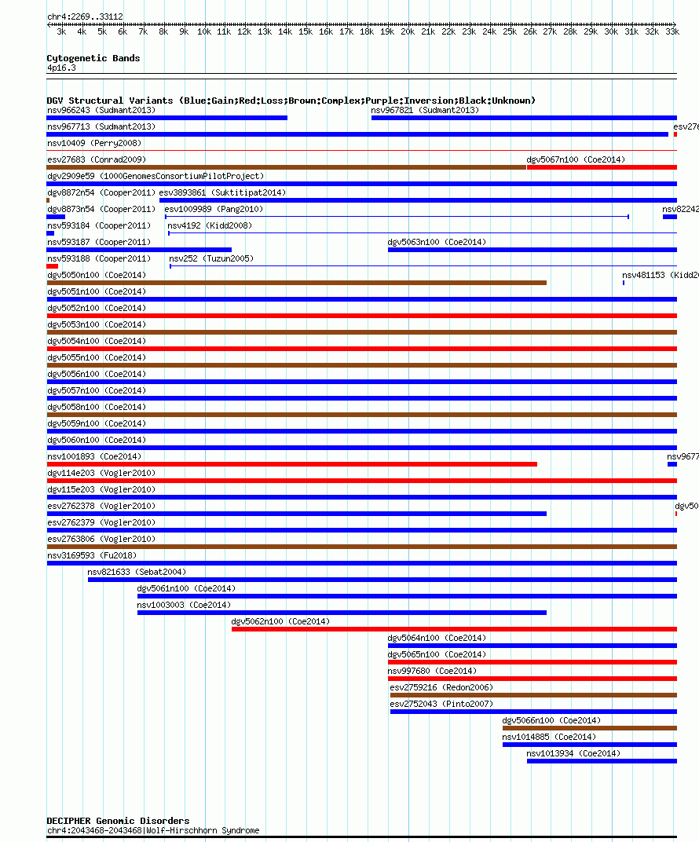
Task: Click the esv1009989 (Pang2010) label
Action: pos(214,210)
